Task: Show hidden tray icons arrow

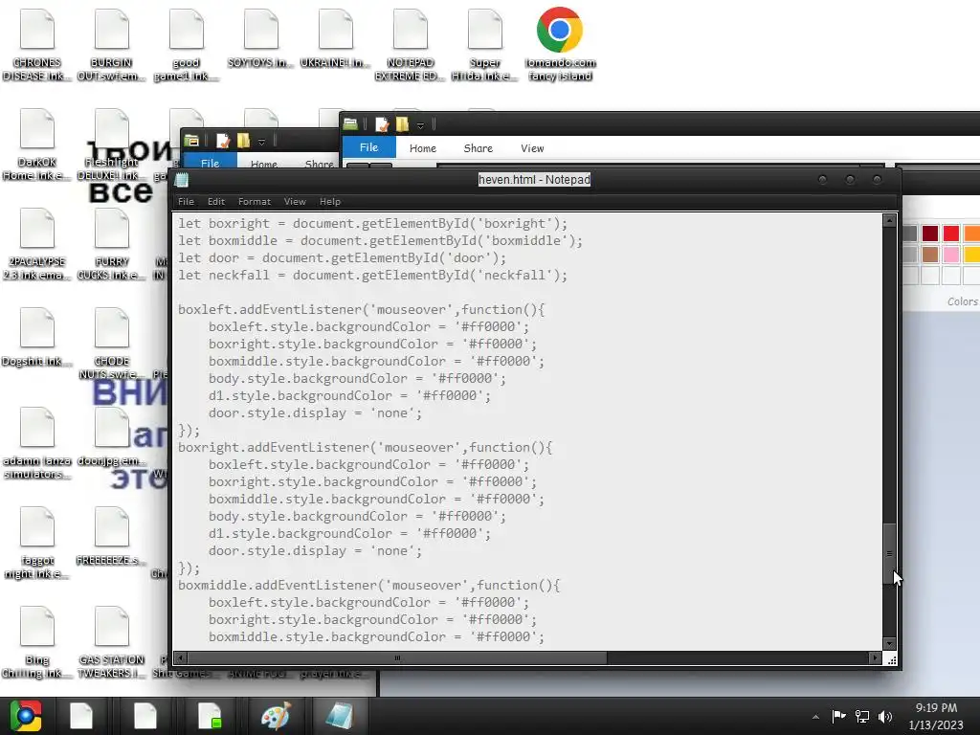Action: click(815, 717)
